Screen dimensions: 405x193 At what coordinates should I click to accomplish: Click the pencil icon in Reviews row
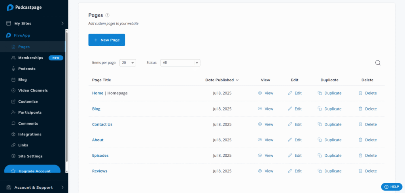point(290,171)
